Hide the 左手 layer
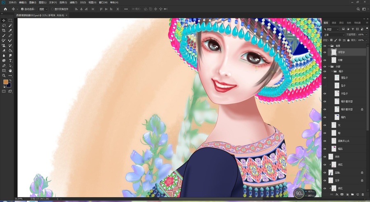This screenshot has width=370, height=202. pyautogui.click(x=325, y=181)
